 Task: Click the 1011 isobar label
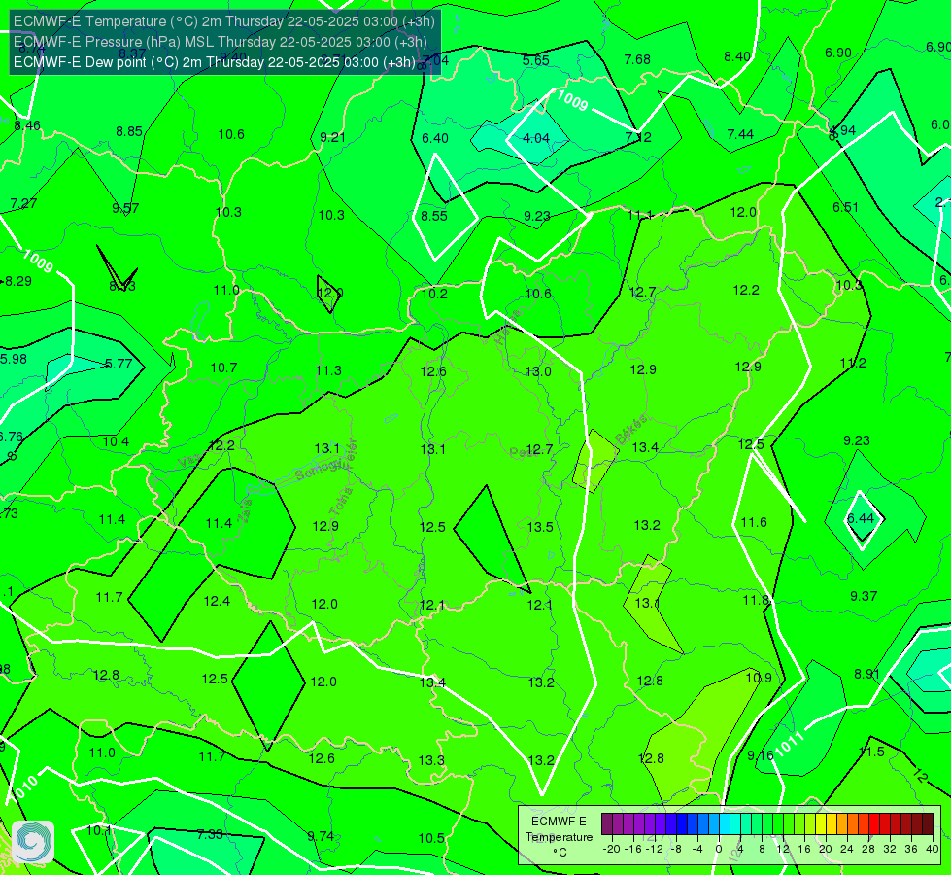[790, 744]
